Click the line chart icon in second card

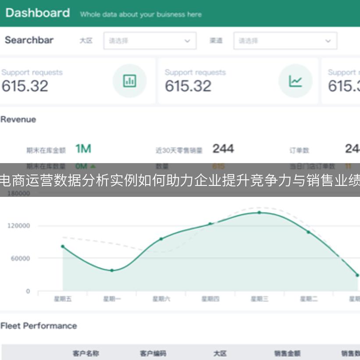coord(295,81)
